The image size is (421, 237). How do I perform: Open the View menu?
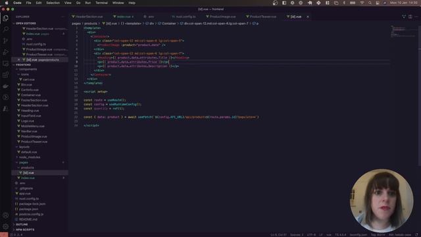(68, 3)
